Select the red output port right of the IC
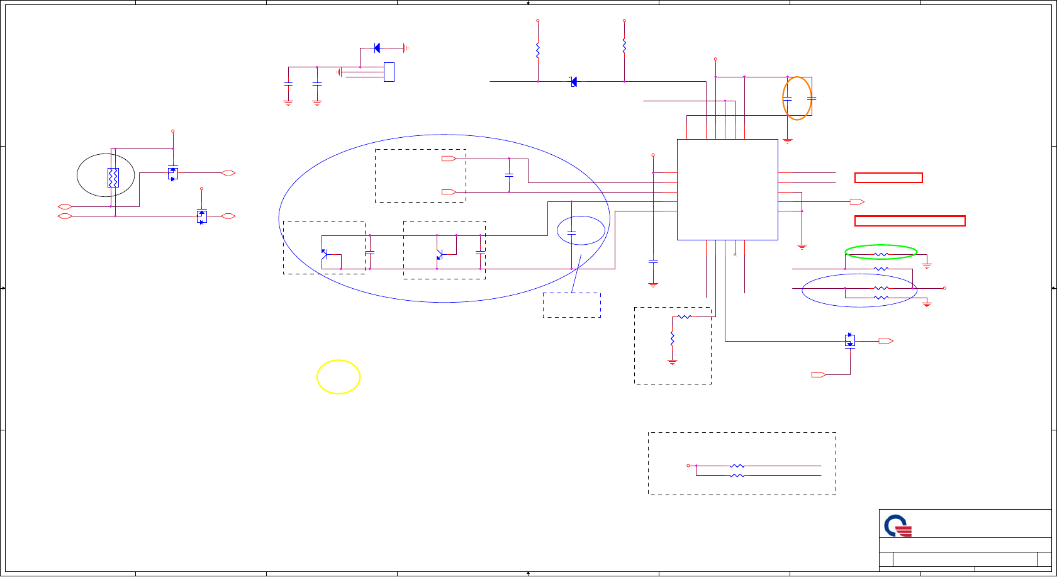Screen dimensions: 1057x577 [x=857, y=202]
